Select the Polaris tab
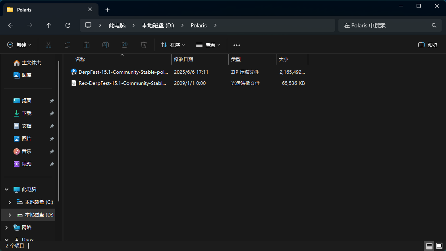The height and width of the screenshot is (251, 446). (50, 10)
